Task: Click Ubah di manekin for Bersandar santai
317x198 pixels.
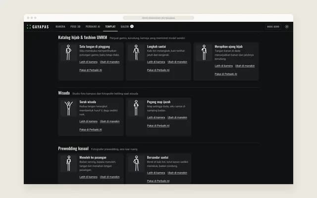Action: coord(177,173)
